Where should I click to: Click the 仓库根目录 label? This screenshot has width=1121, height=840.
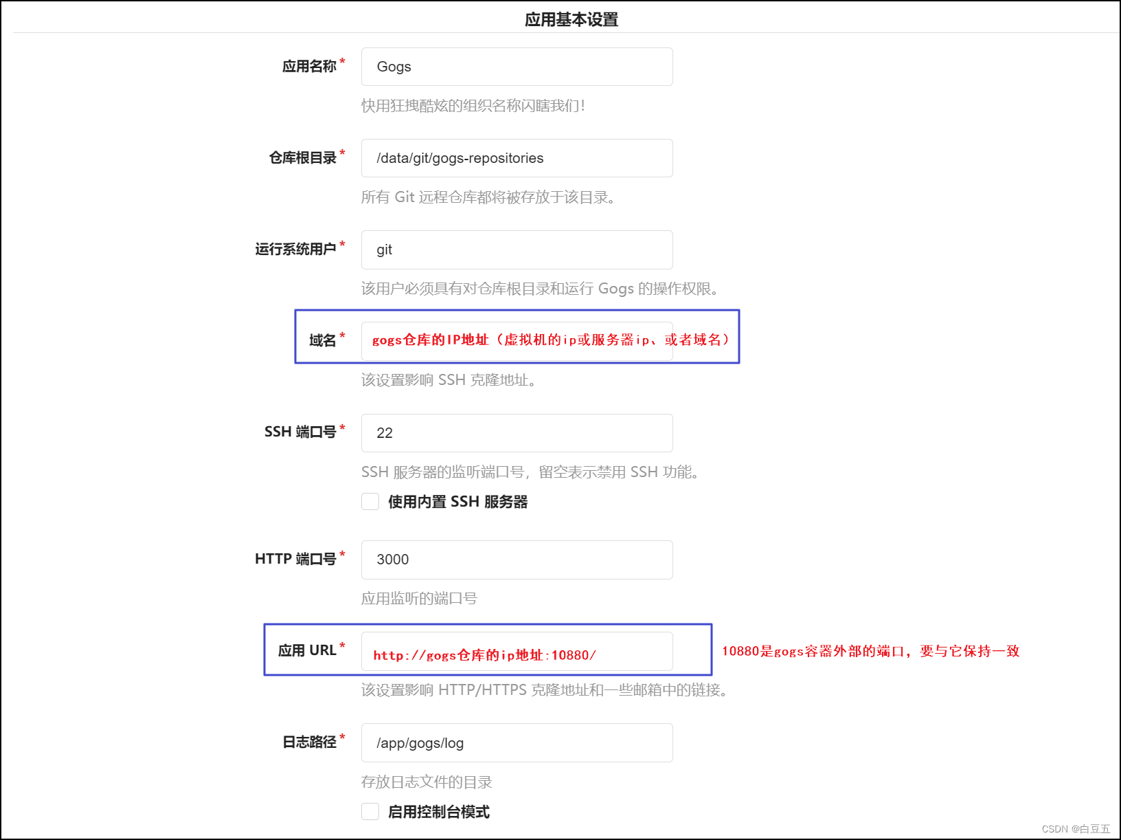tap(302, 158)
